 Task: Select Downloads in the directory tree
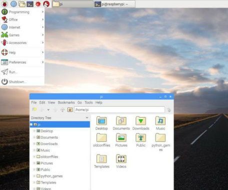pyautogui.click(x=49, y=144)
